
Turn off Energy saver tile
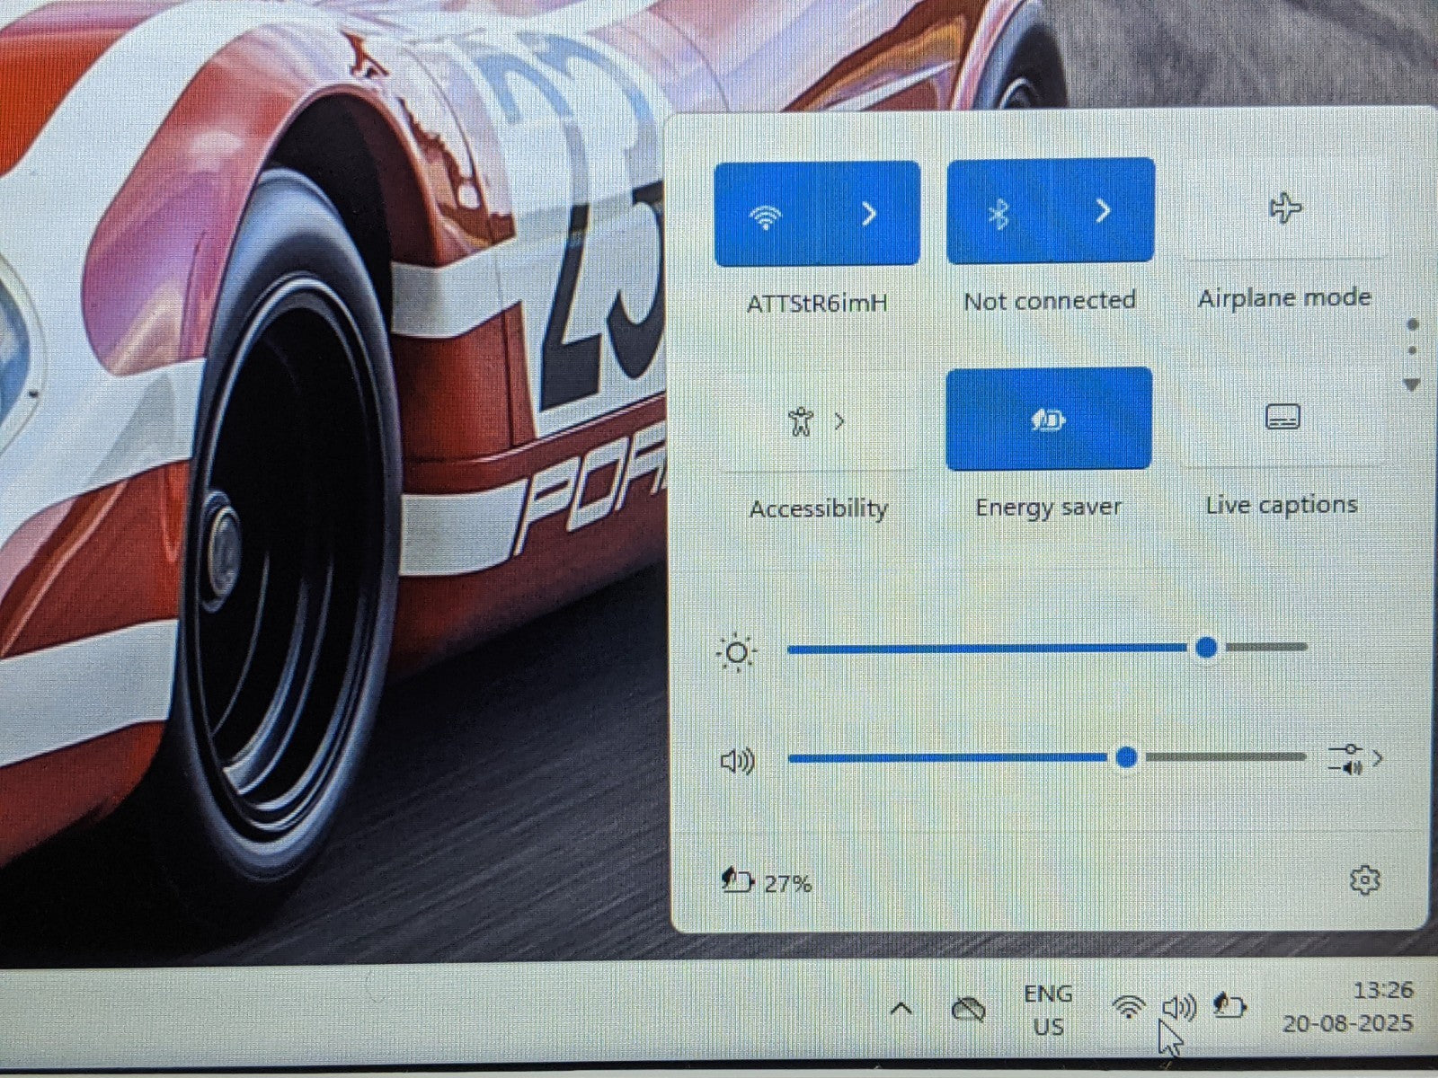point(1049,420)
